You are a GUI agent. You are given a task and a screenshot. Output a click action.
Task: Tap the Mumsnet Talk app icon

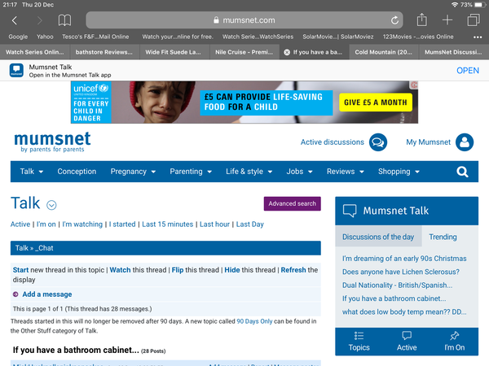coord(16,70)
